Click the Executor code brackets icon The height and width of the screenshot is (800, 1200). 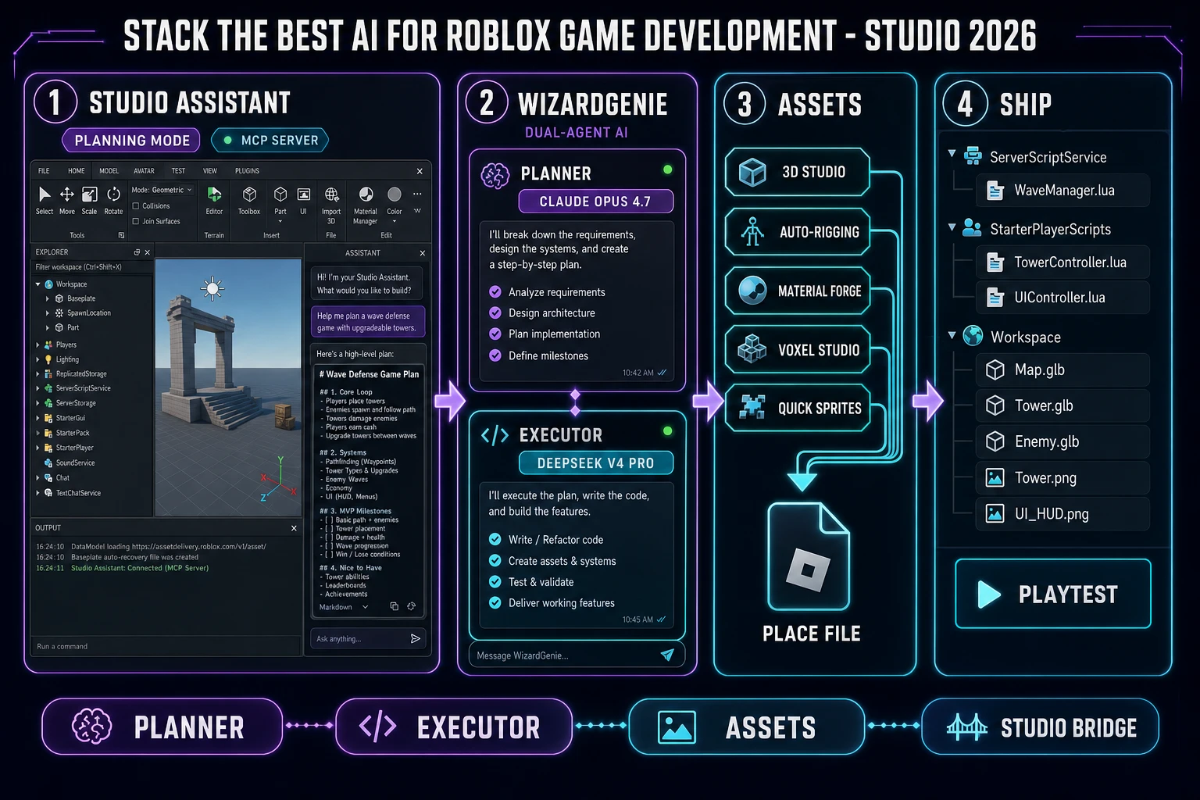tap(495, 435)
